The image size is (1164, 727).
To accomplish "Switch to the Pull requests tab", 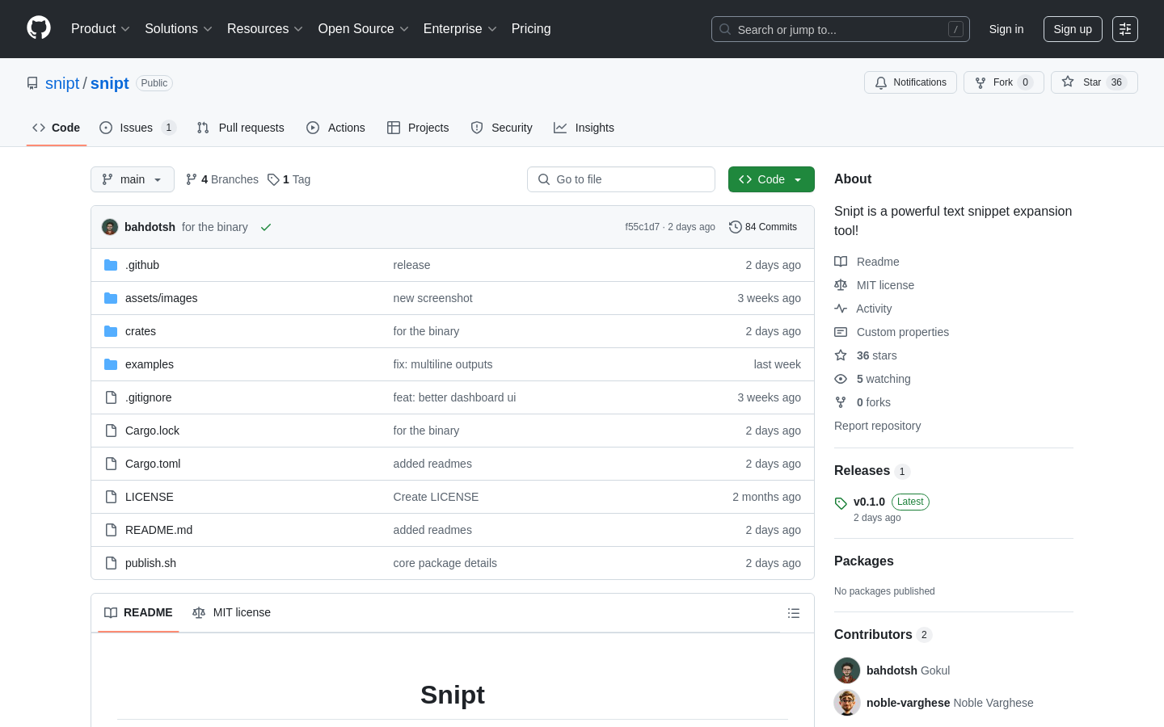I will click(x=241, y=128).
